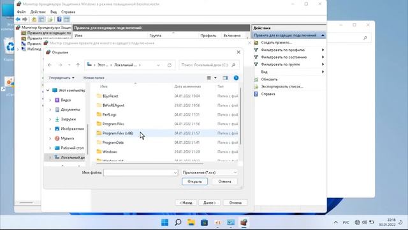Expand Загрузки in navigation tree
Image resolution: width=408 pixels, height=230 pixels.
(50, 119)
